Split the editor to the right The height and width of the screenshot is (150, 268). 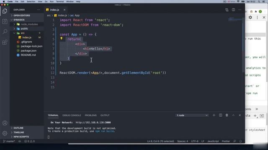coord(233,10)
